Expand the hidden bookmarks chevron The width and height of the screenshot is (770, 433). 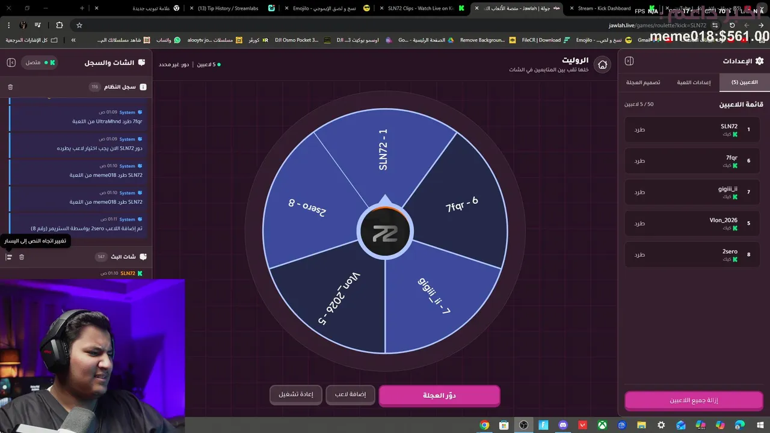73,40
